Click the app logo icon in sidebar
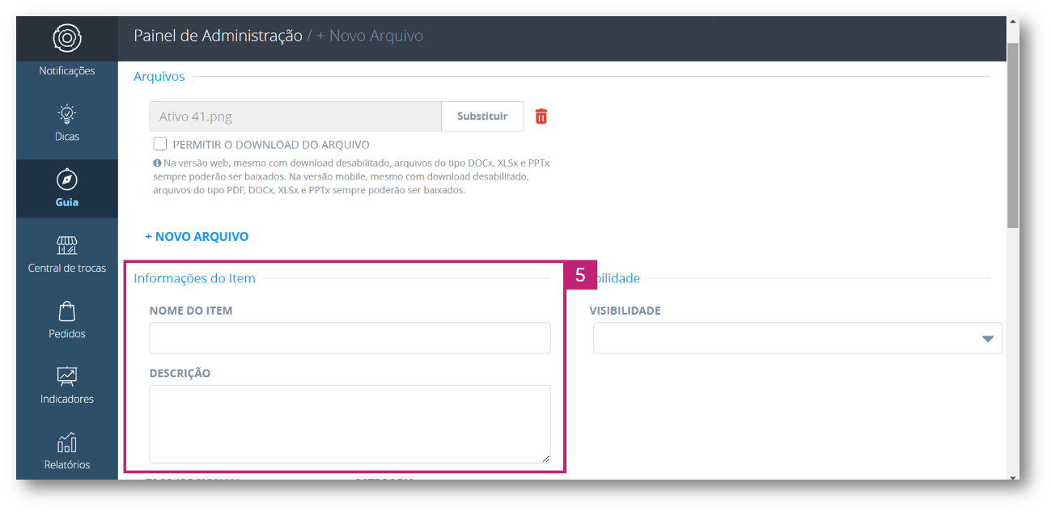 tap(67, 38)
